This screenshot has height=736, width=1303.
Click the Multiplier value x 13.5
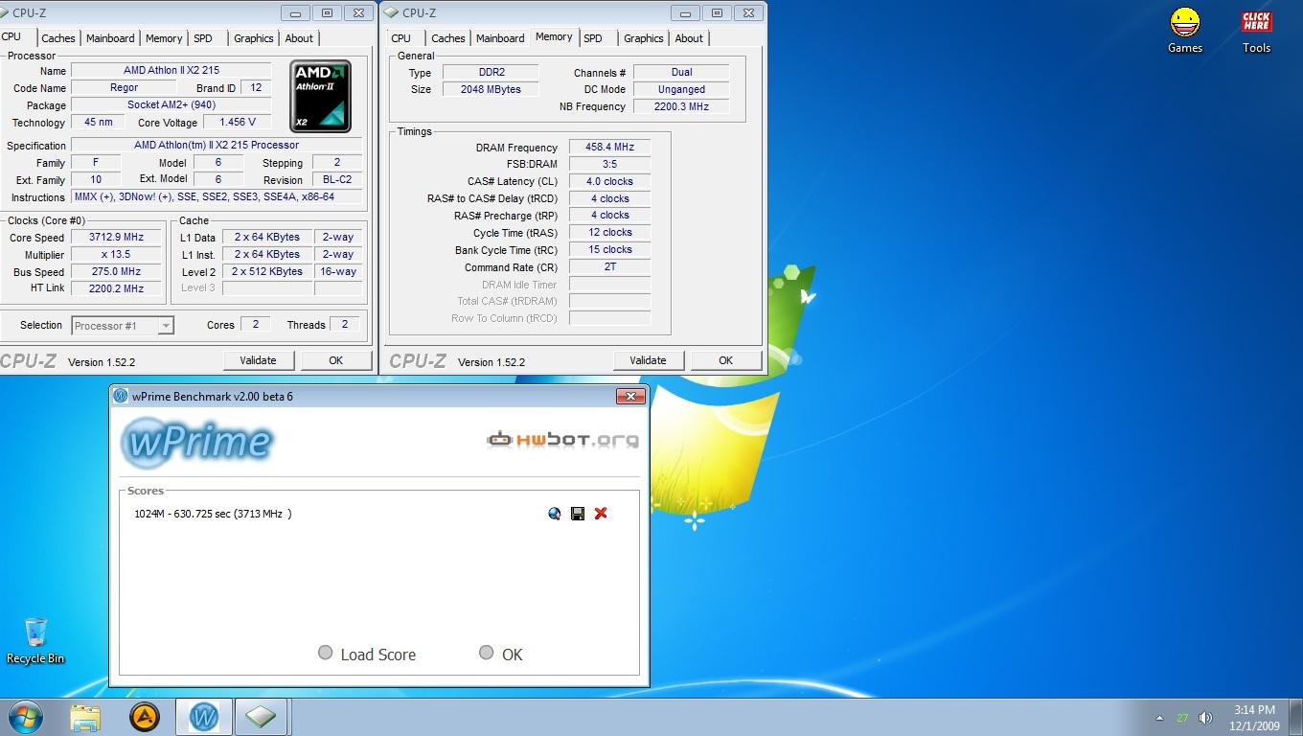point(117,254)
